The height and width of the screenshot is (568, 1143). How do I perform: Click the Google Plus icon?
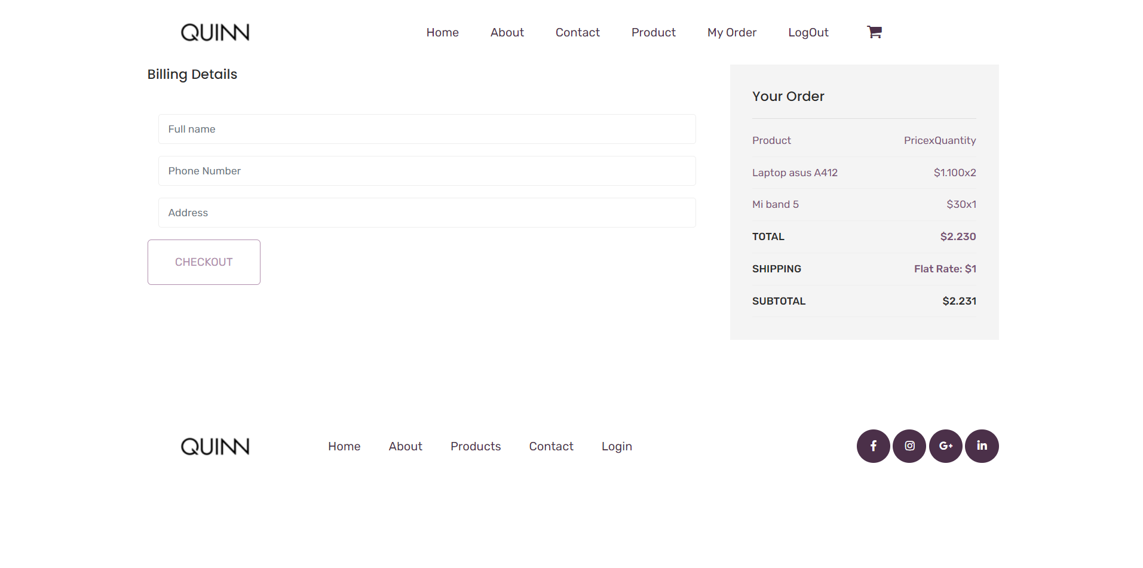[x=945, y=446]
